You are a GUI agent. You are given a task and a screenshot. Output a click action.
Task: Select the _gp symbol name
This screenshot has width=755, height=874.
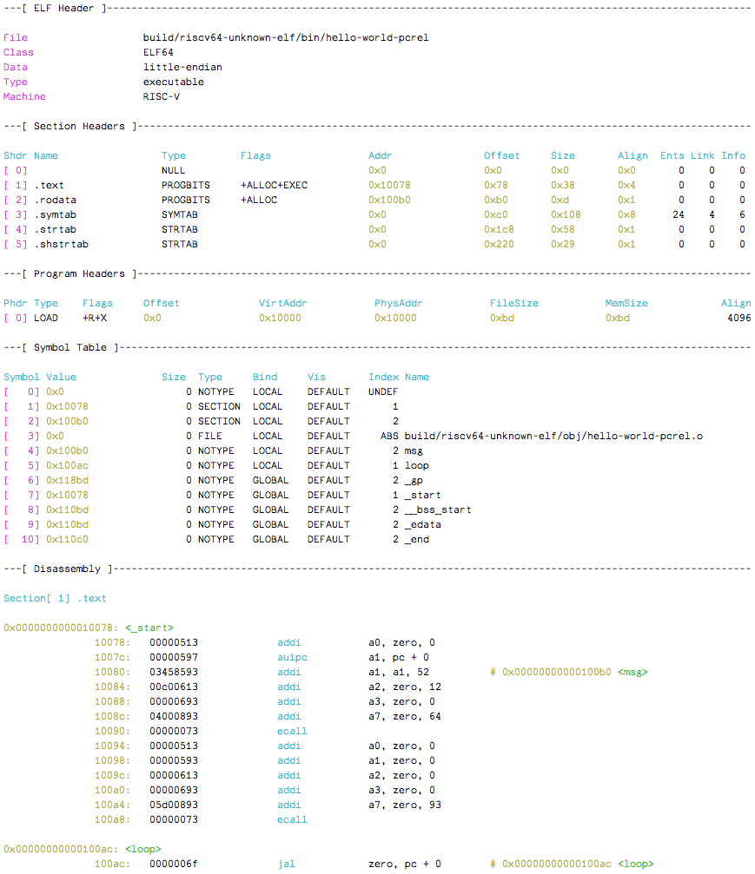[x=414, y=481]
